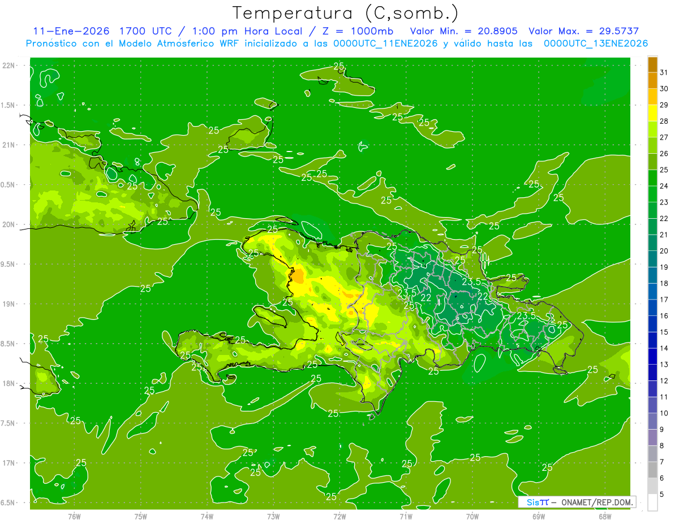Click the legend color band between 24 and 25
The image size is (679, 524).
652,177
